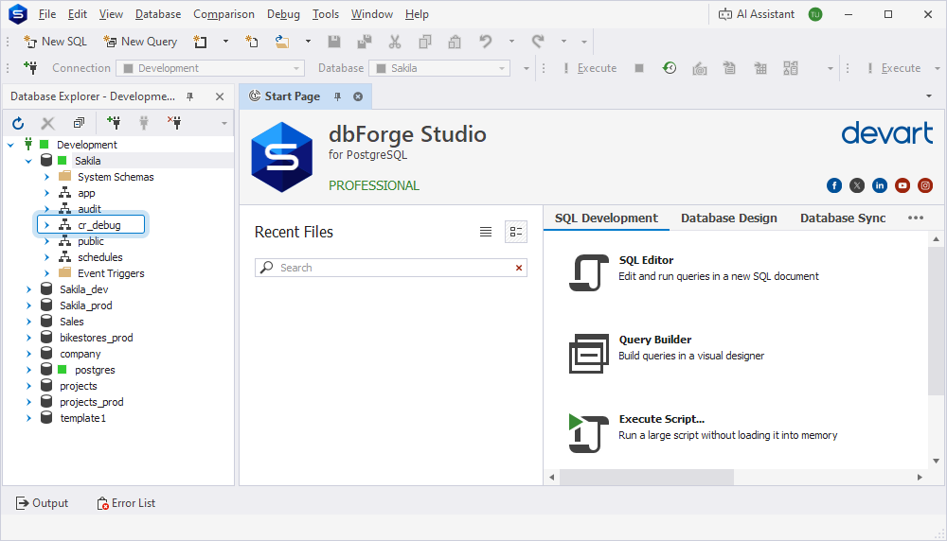Open the AI Assistant
Image resolution: width=947 pixels, height=541 pixels.
(x=756, y=14)
